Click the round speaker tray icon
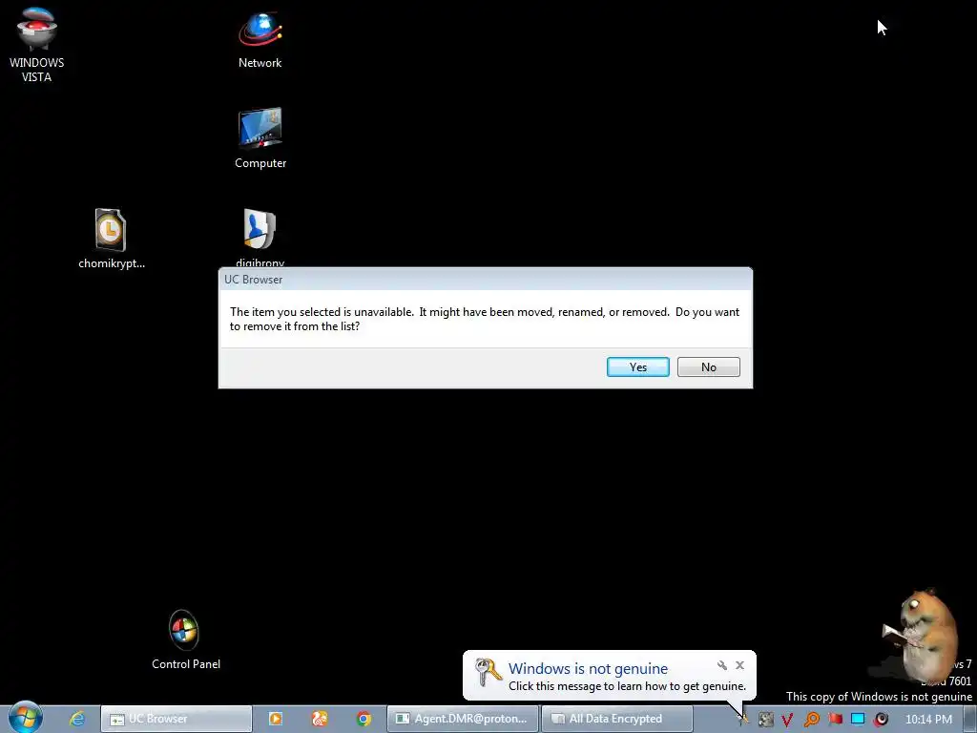977x733 pixels. pos(881,720)
